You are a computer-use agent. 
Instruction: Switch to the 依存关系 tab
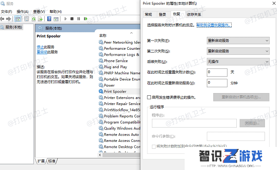(x=194, y=14)
